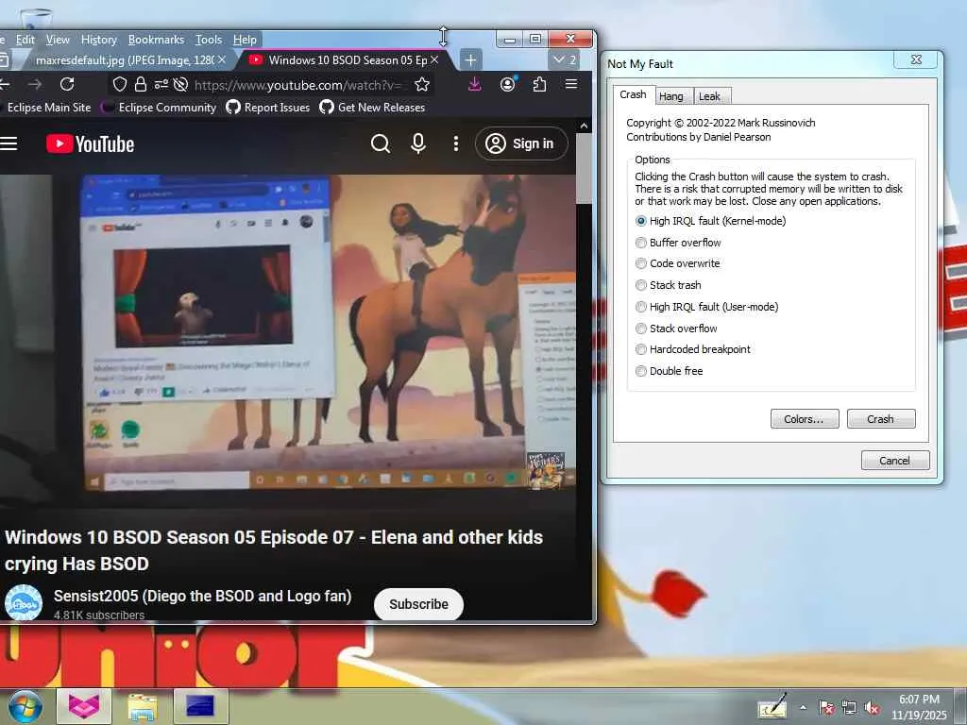This screenshot has width=967, height=725.
Task: Open the permissions icon in address bar
Action: 161,84
